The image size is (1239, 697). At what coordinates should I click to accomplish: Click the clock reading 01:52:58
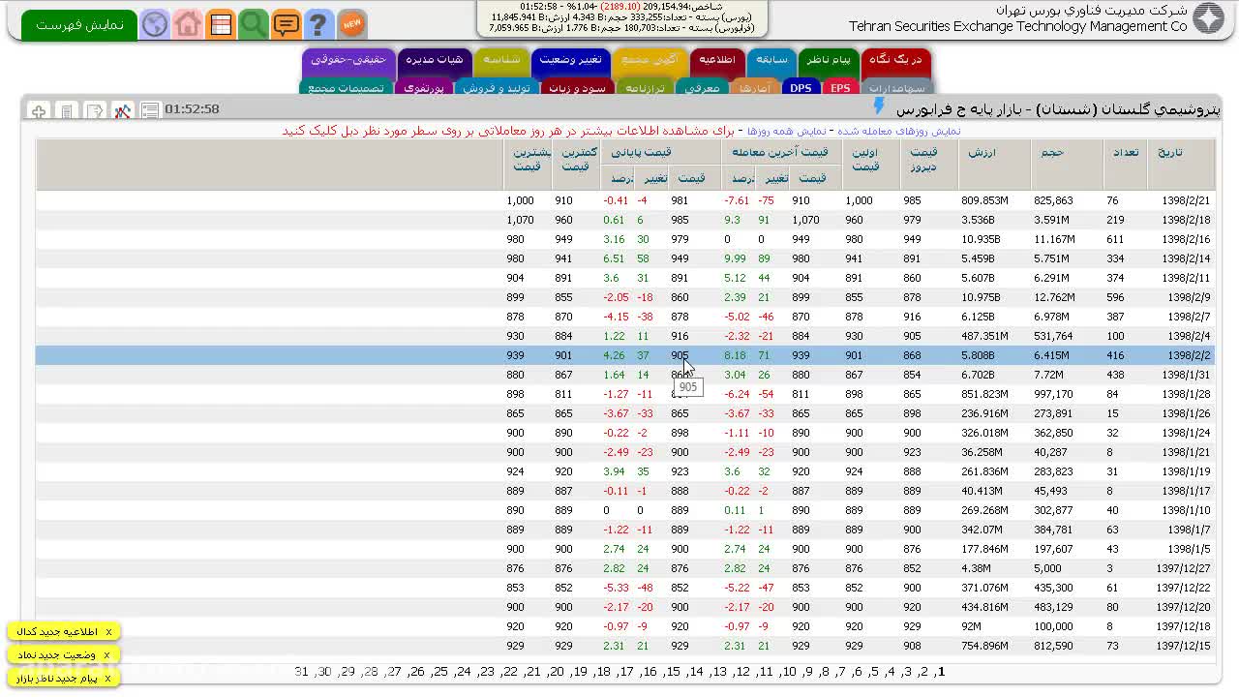[x=192, y=109]
